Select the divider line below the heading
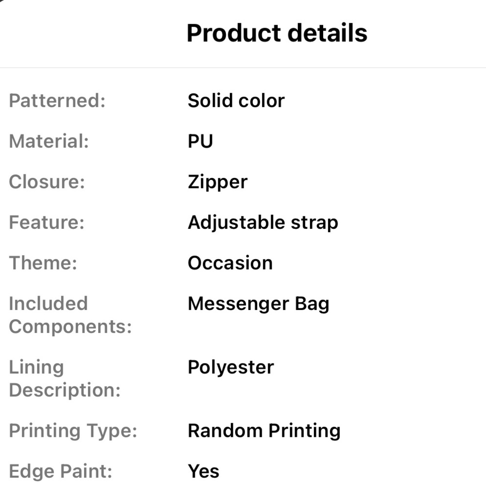The width and height of the screenshot is (486, 486). [x=243, y=68]
